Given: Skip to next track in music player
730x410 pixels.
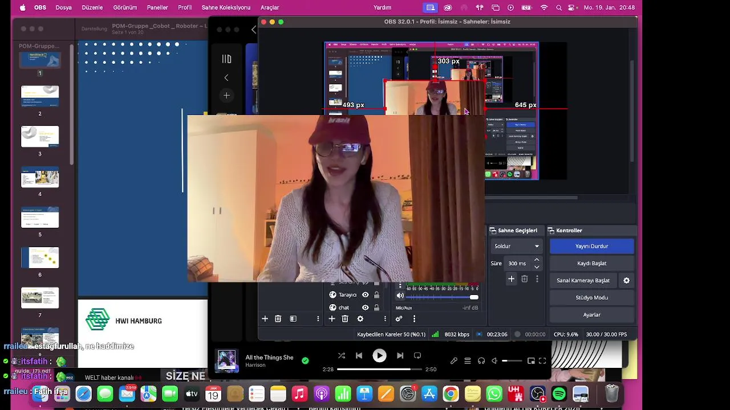Looking at the screenshot, I should pyautogui.click(x=400, y=356).
